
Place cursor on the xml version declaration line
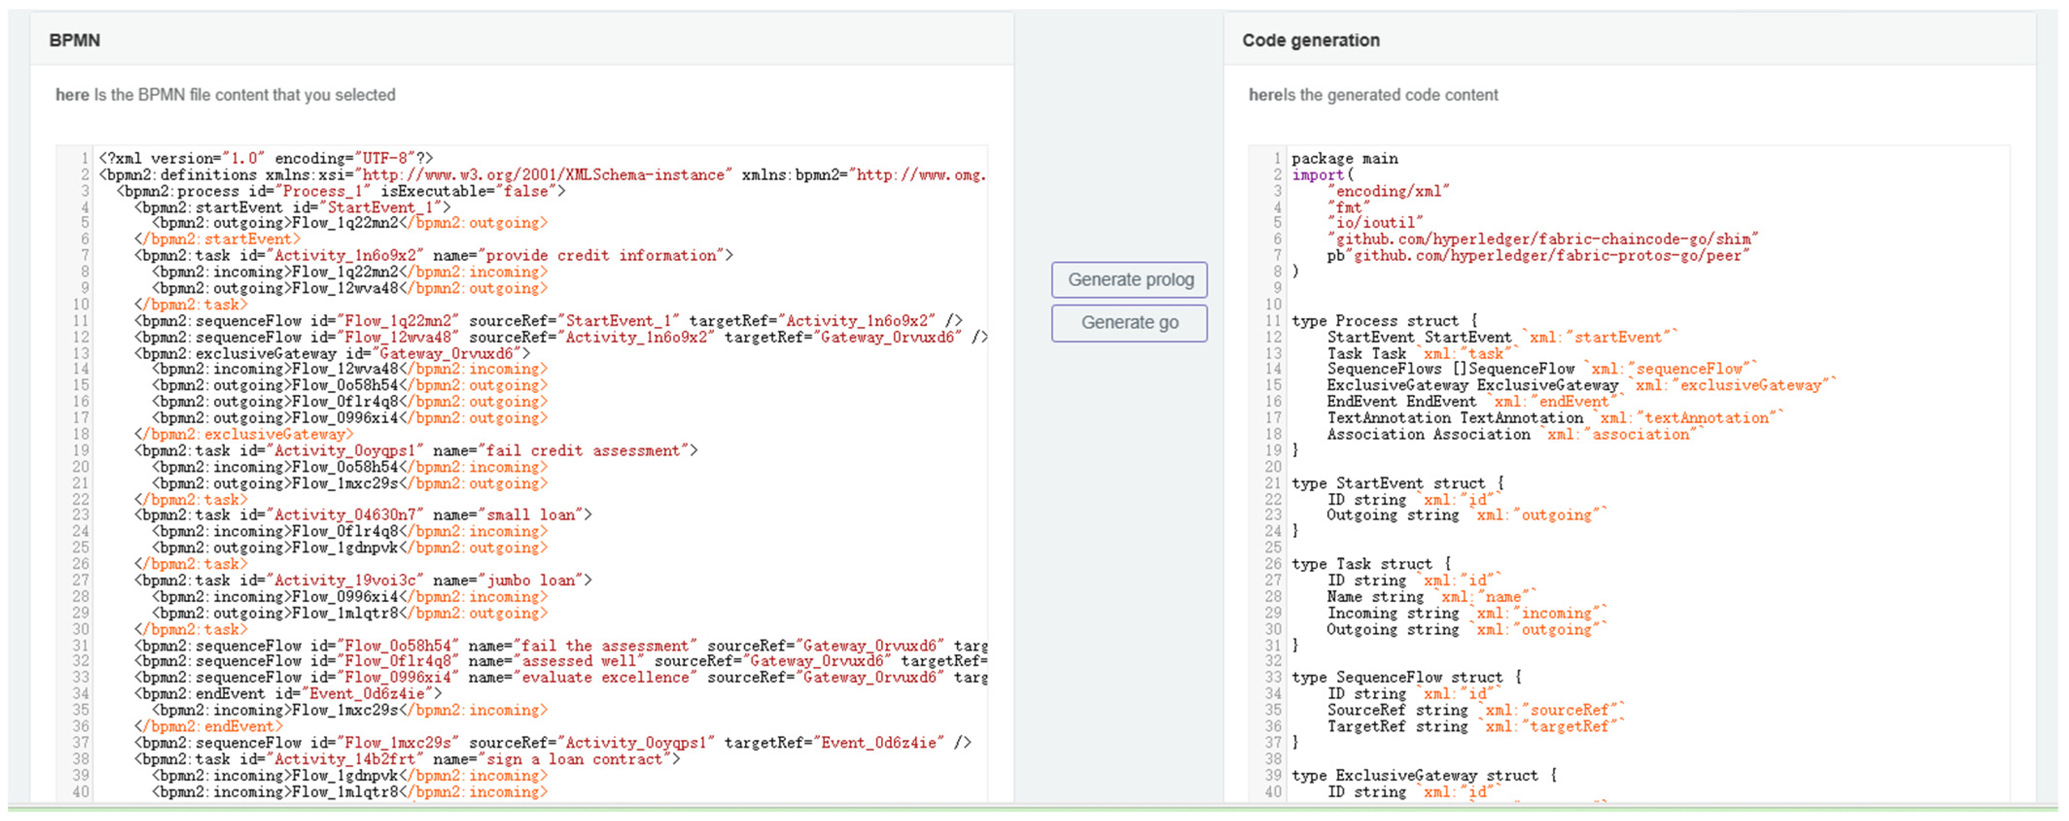(265, 158)
